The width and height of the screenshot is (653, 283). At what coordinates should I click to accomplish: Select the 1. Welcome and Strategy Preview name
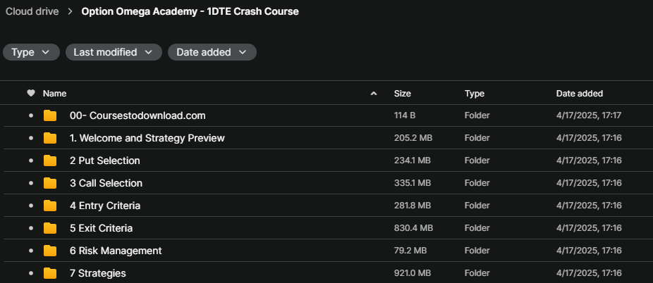(147, 138)
